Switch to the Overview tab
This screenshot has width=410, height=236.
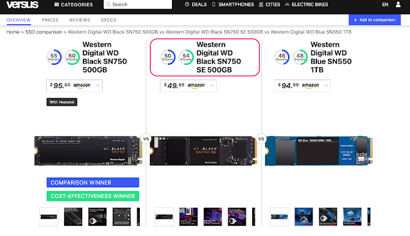19,20
